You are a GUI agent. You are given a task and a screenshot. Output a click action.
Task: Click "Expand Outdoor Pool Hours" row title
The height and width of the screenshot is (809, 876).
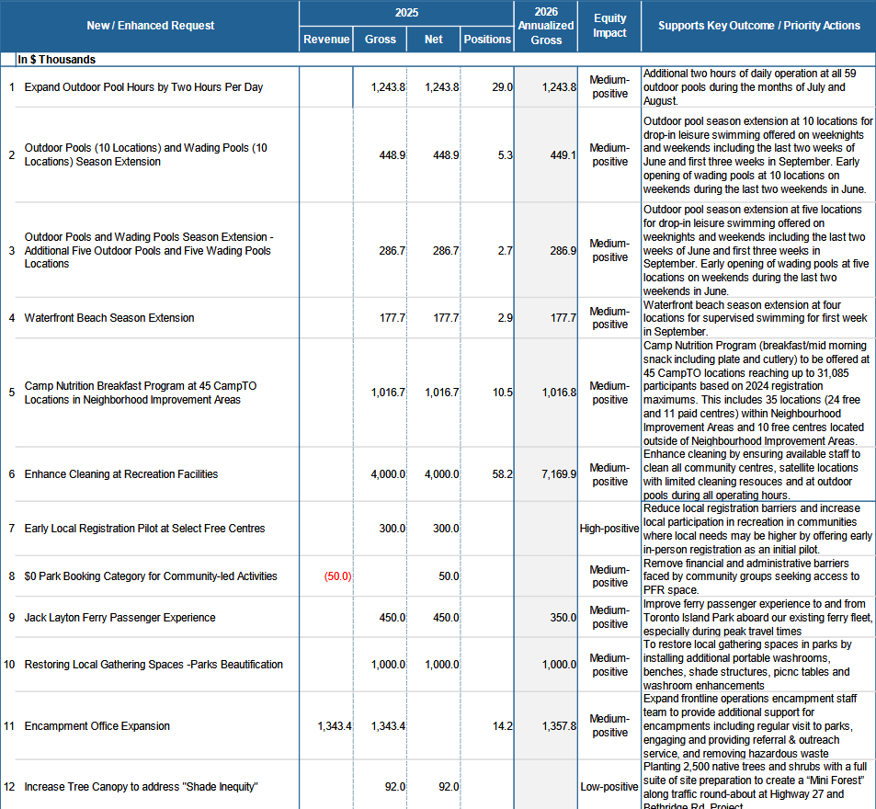[x=143, y=87]
